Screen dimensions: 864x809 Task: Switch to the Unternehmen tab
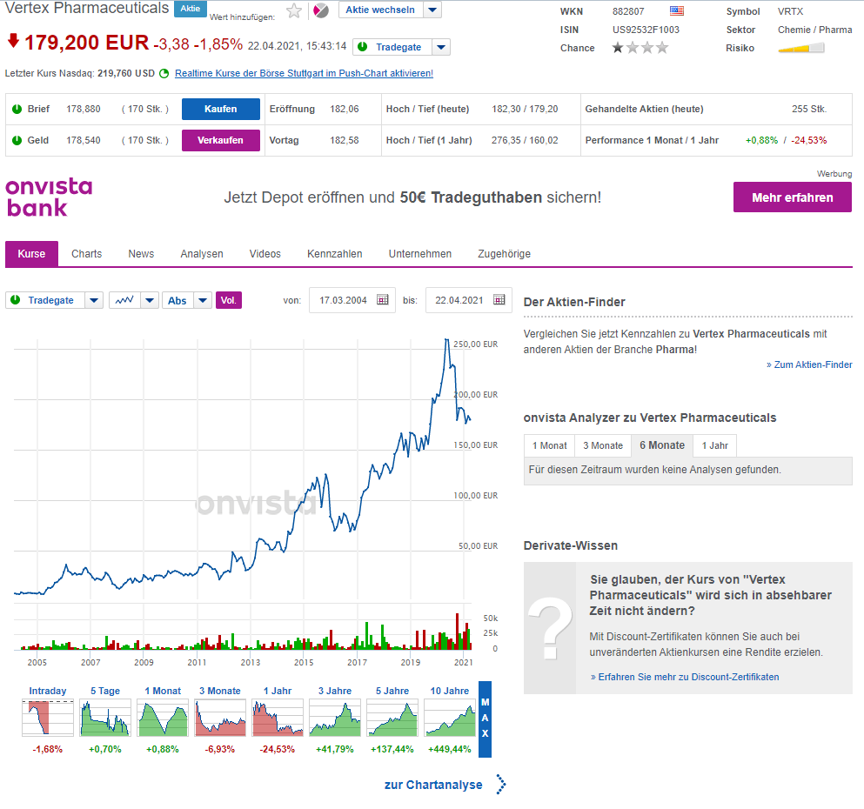point(420,254)
